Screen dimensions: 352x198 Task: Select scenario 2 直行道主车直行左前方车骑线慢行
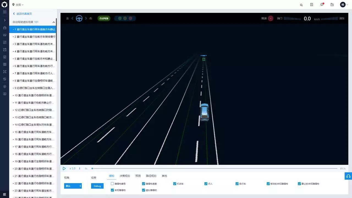click(33, 37)
